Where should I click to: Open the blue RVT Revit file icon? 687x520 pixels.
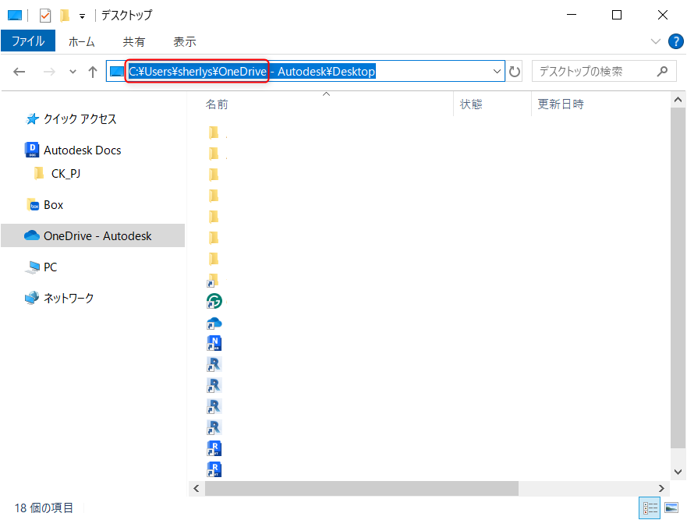pos(214,447)
